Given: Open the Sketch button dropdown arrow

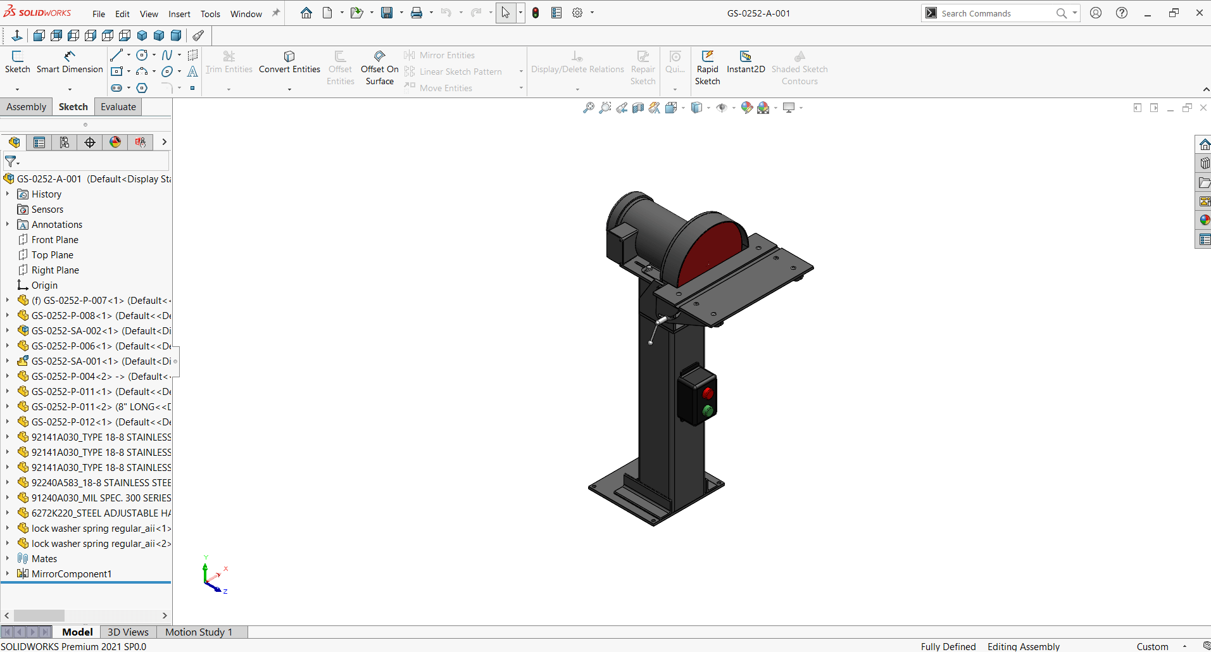Looking at the screenshot, I should pyautogui.click(x=17, y=89).
